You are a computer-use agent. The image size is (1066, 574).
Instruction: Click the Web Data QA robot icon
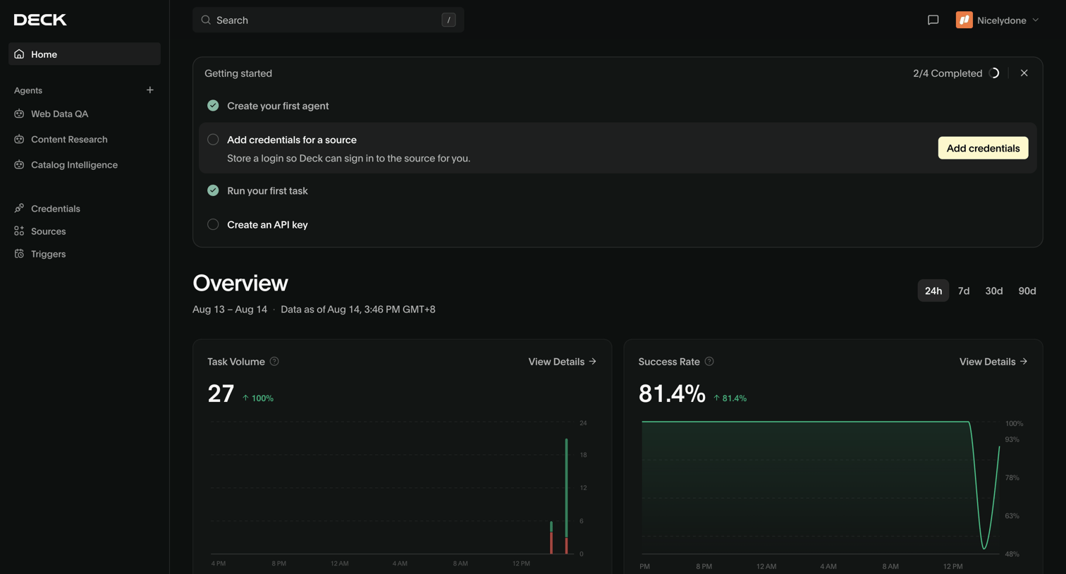pos(19,114)
